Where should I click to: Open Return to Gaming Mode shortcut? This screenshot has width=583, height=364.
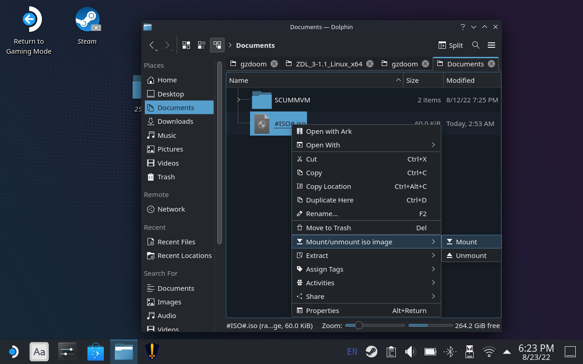pyautogui.click(x=29, y=30)
